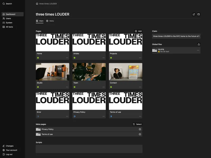Screen dimensions: 211x158
Task: Toggle the green status dot on Home page
Action: click(x=38, y=57)
